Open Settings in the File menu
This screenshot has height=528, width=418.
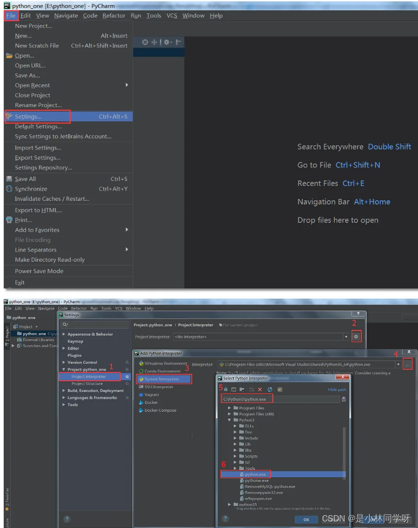click(69, 116)
